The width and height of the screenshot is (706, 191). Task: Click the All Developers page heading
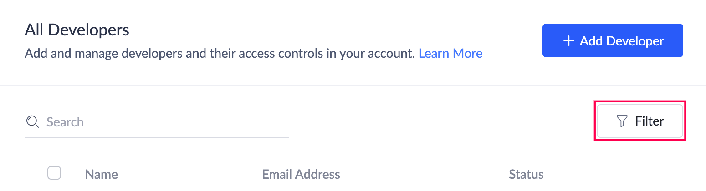(x=77, y=30)
